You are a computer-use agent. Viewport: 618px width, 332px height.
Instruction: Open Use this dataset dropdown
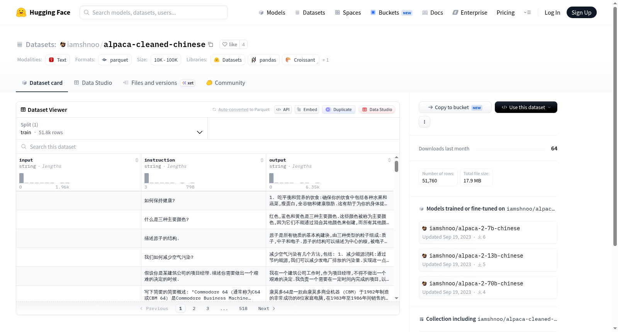click(x=526, y=107)
